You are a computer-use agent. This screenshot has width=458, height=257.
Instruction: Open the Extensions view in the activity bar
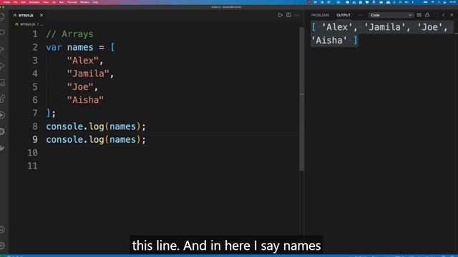[x=2, y=99]
